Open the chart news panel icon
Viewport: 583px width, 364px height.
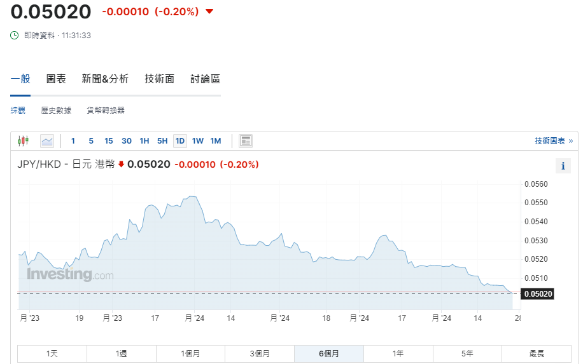tap(246, 141)
